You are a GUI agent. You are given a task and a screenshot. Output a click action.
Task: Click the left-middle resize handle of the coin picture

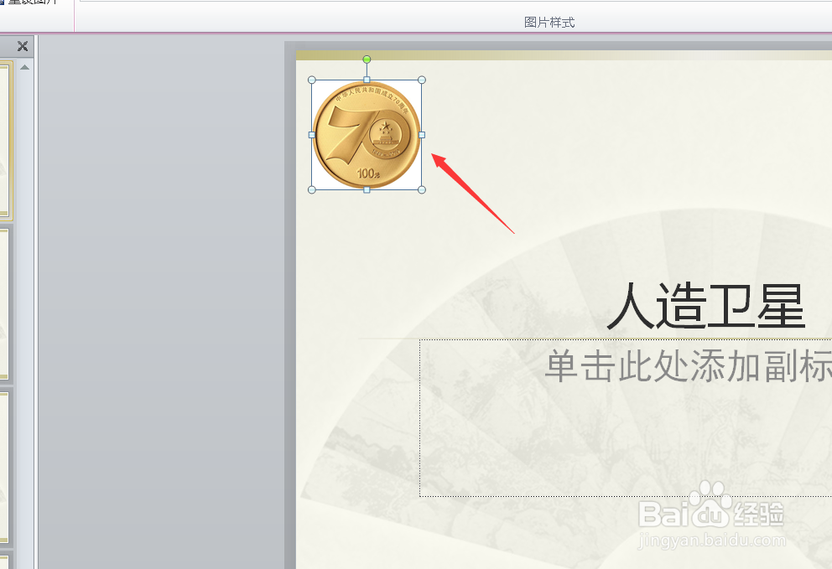pos(312,135)
